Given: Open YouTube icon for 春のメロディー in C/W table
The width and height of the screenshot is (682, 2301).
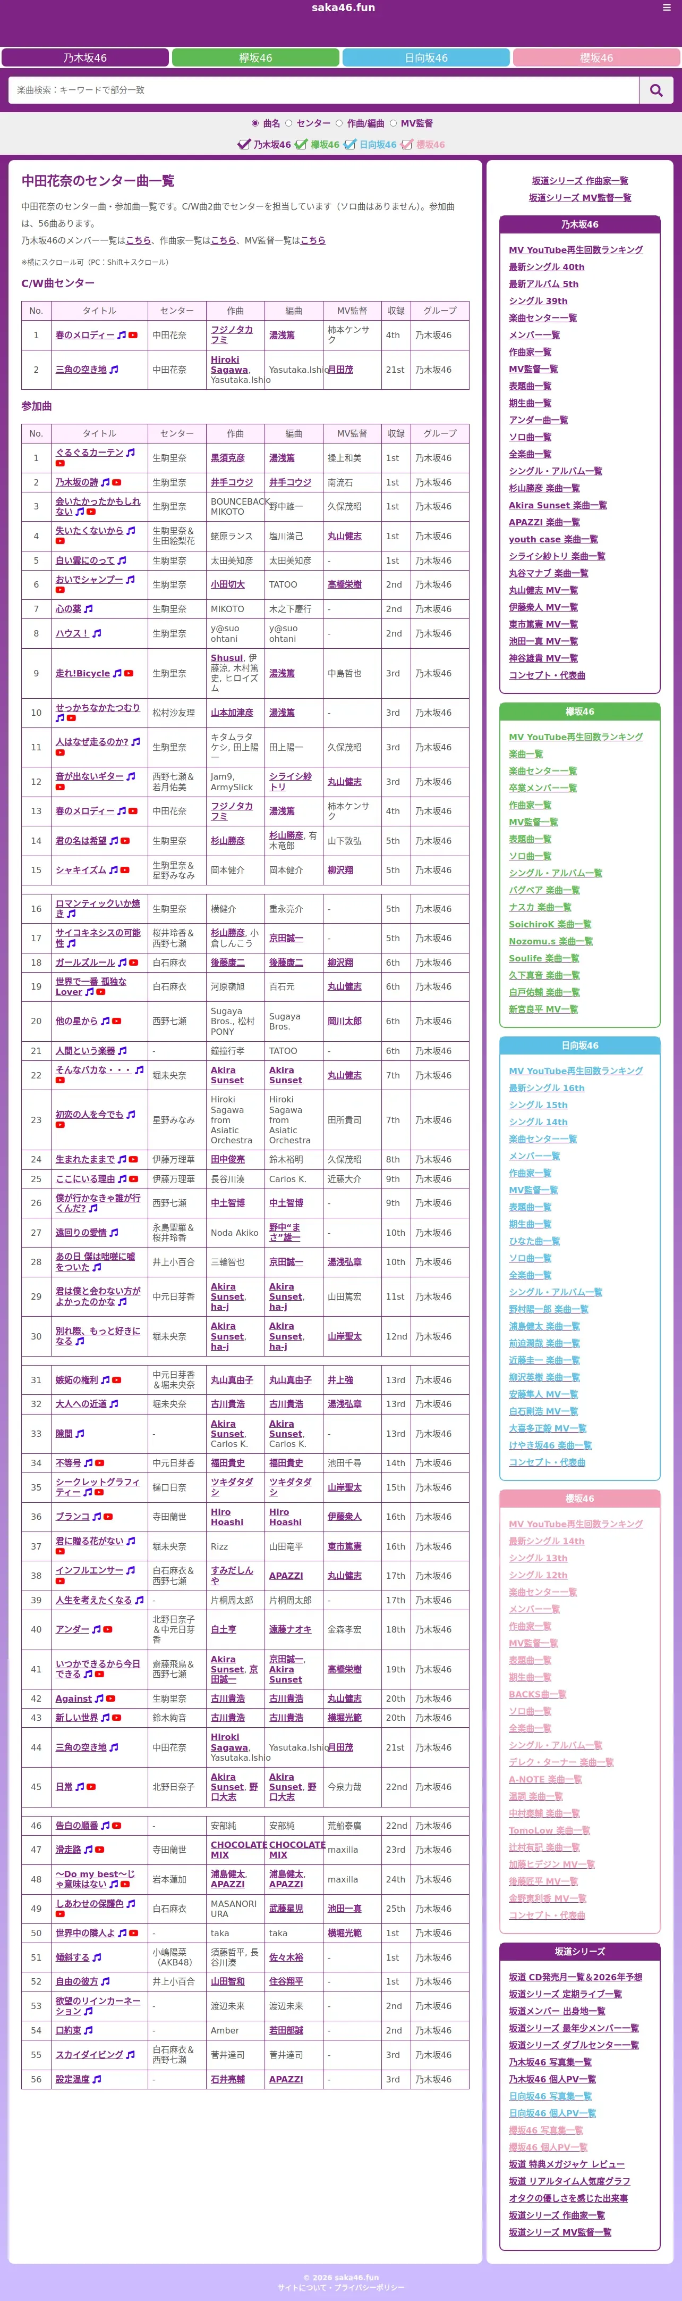Looking at the screenshot, I should point(133,336).
